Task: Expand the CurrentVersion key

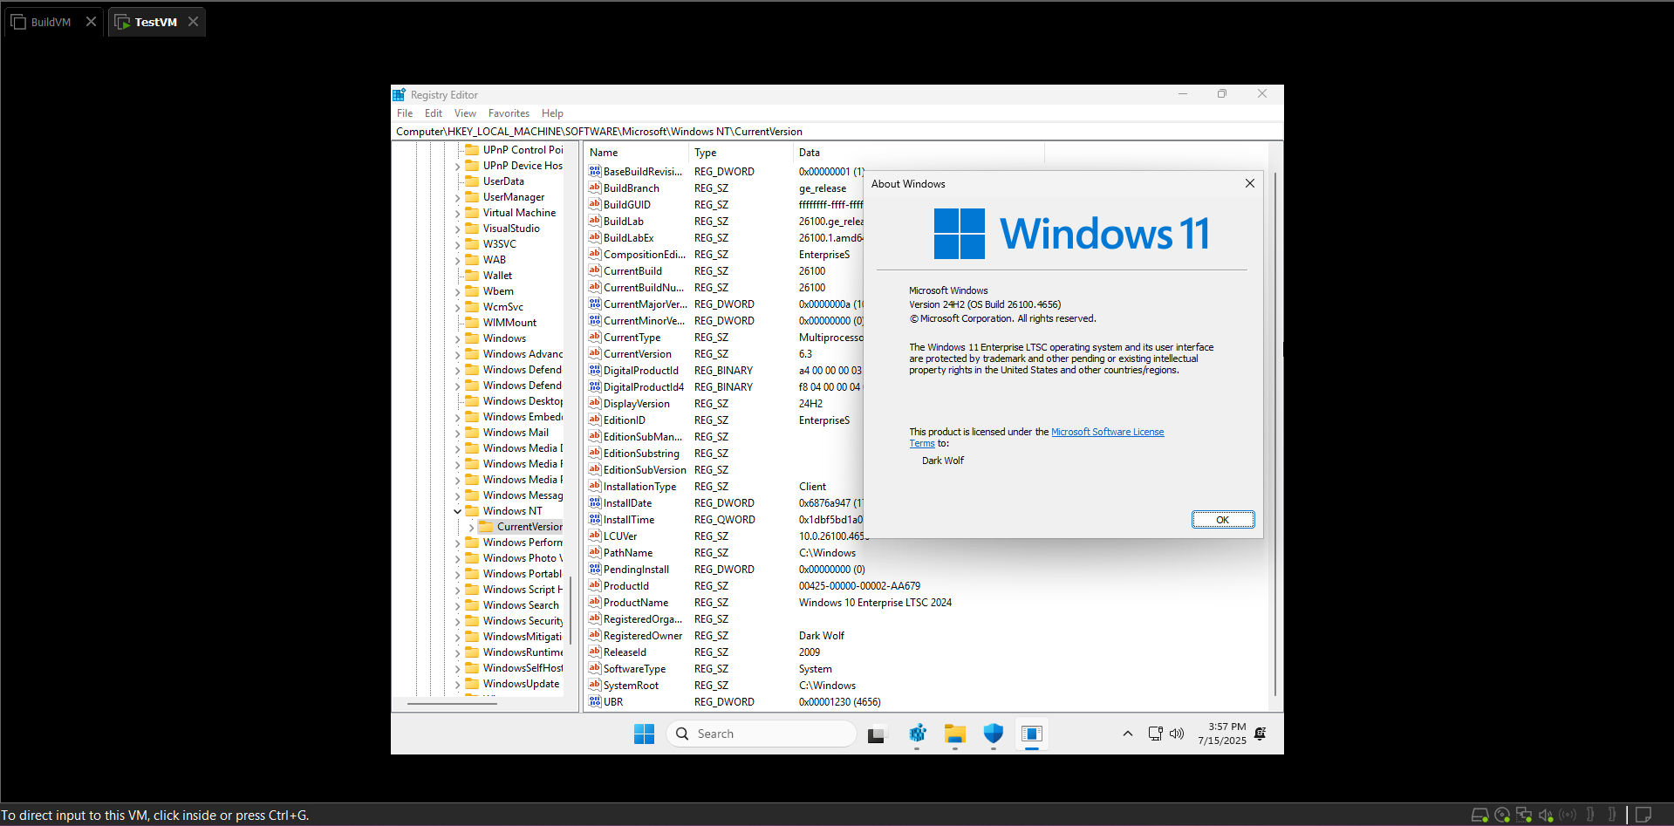Action: [x=471, y=527]
